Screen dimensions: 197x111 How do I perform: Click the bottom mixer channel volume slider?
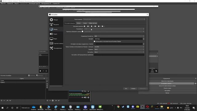[76, 97]
